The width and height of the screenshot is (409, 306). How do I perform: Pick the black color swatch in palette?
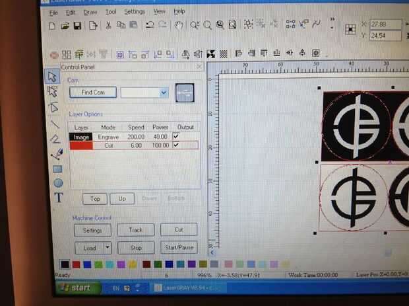pyautogui.click(x=65, y=264)
